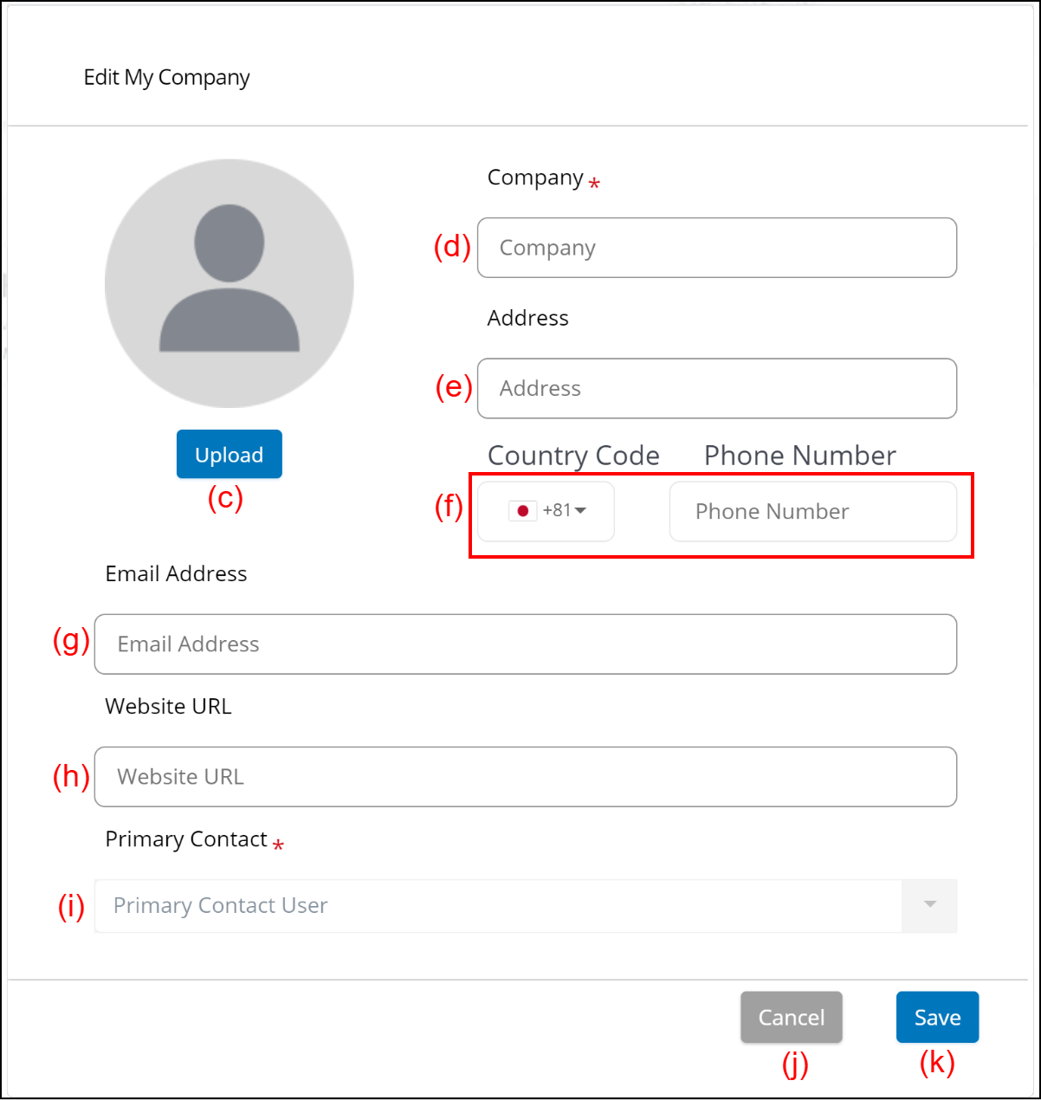The image size is (1041, 1100).
Task: Click the Country Code label
Action: click(573, 456)
